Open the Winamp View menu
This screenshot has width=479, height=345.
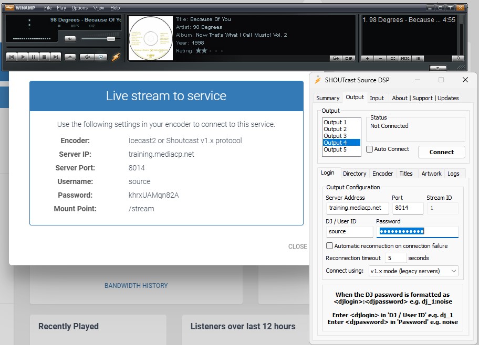(x=99, y=8)
